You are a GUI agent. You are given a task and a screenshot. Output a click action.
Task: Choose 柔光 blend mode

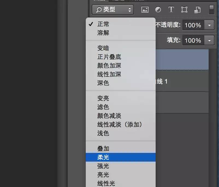(x=103, y=157)
